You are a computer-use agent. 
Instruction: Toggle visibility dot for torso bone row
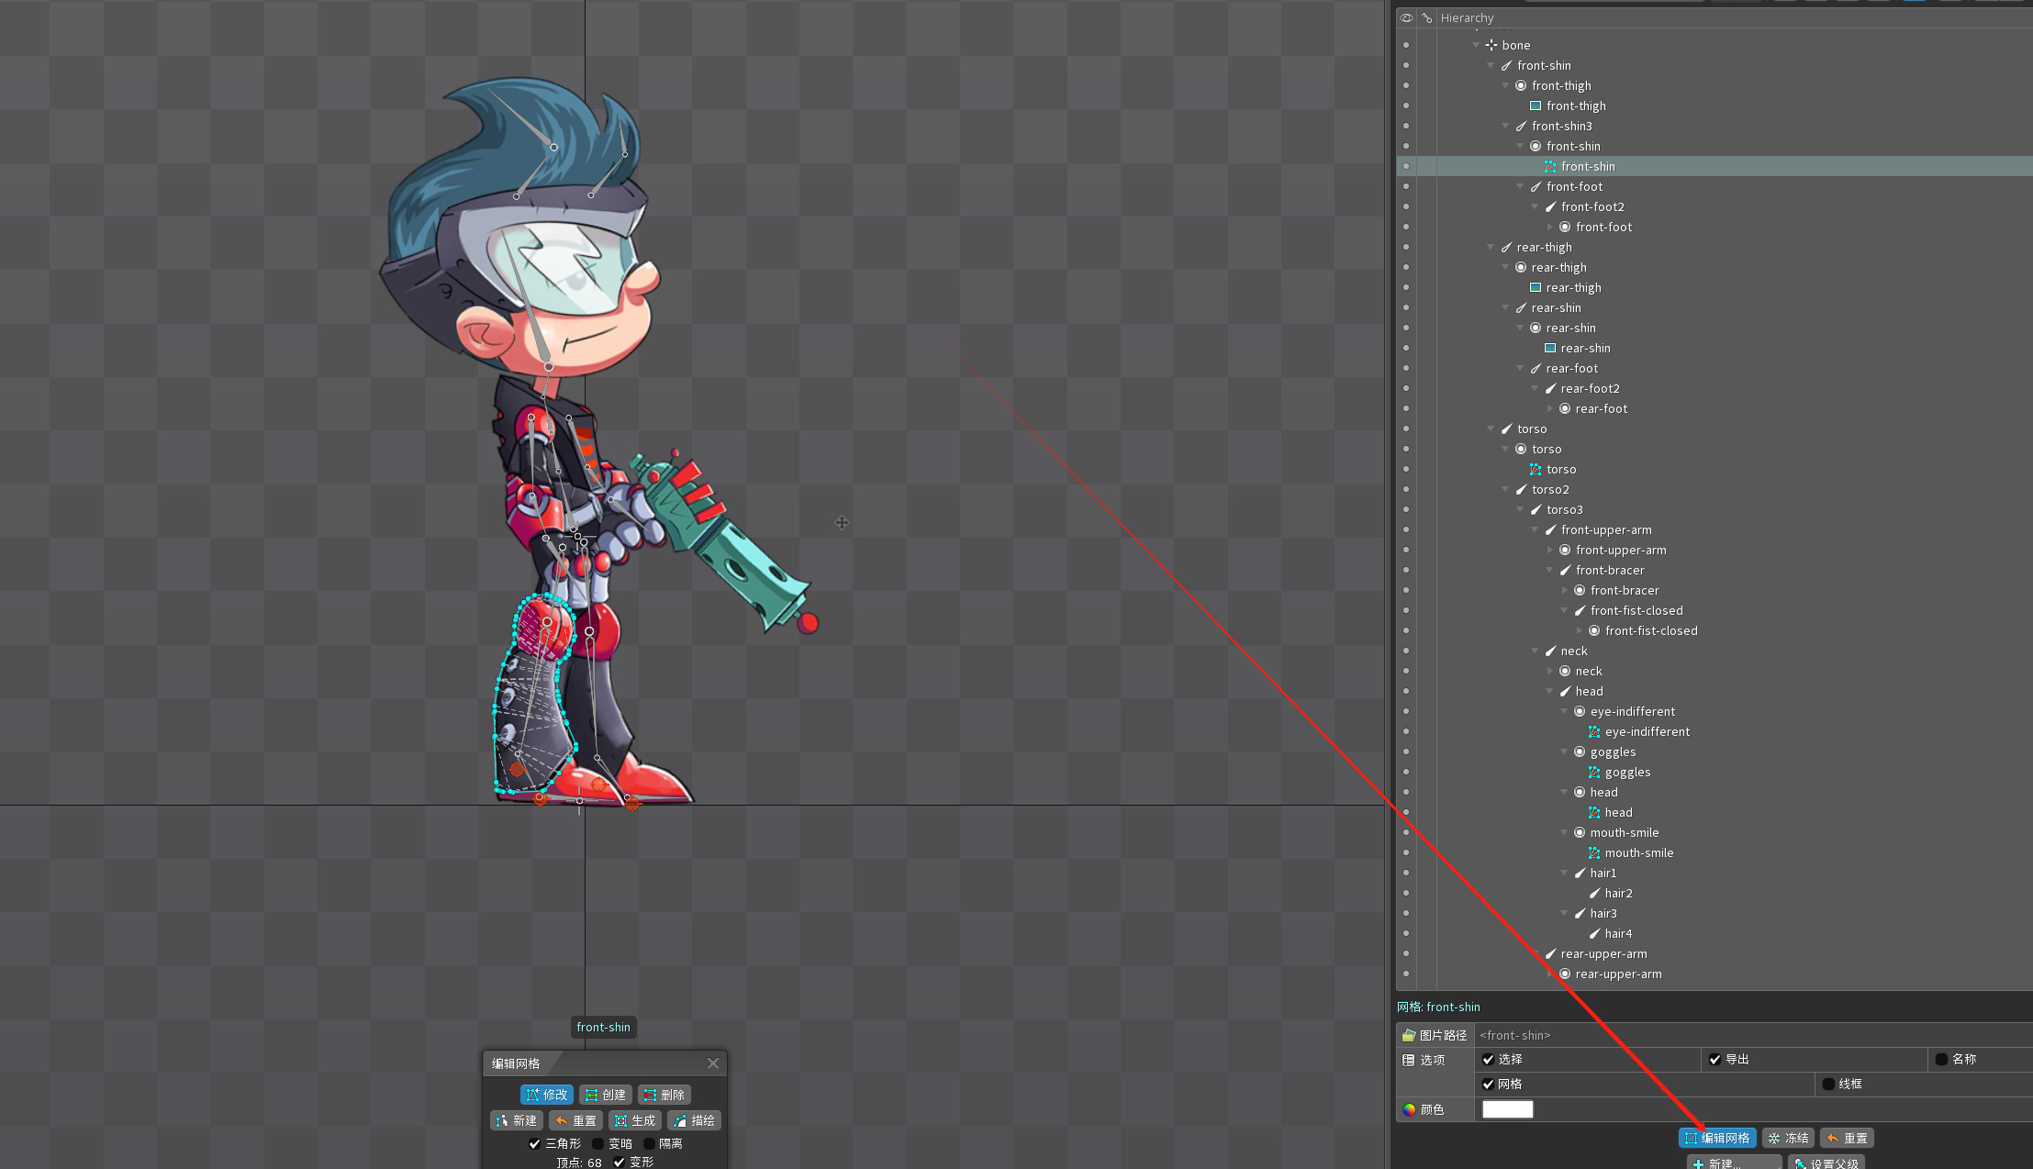pos(1406,429)
